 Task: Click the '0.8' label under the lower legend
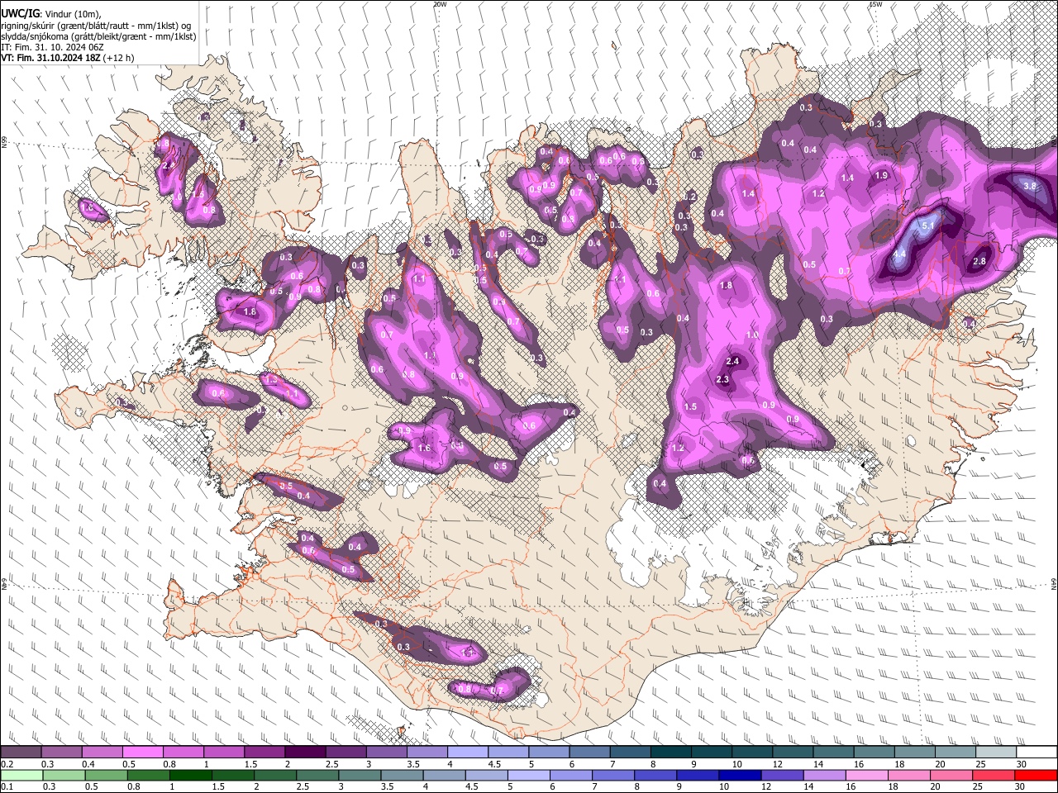click(x=134, y=786)
